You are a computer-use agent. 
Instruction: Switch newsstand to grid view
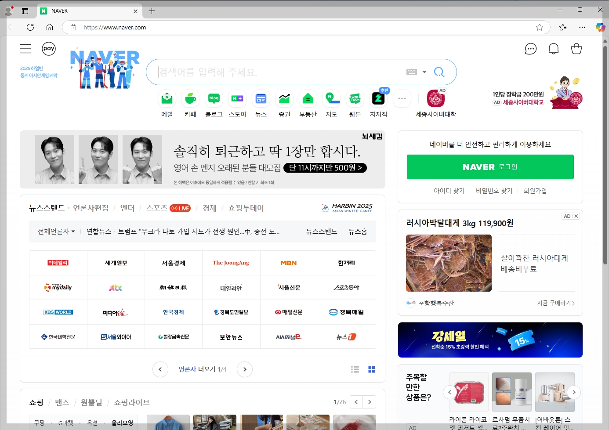[372, 369]
